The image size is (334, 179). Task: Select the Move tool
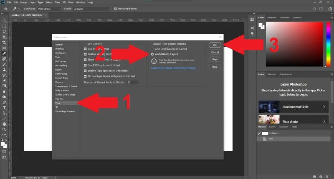point(4,21)
